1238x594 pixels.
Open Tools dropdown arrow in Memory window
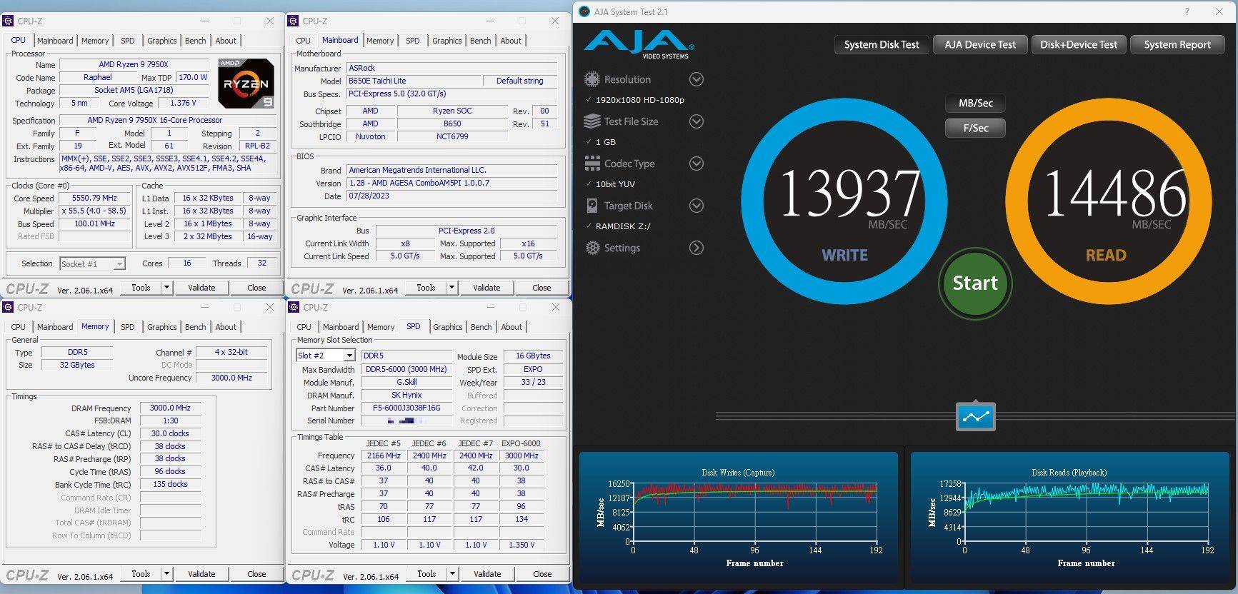[166, 574]
